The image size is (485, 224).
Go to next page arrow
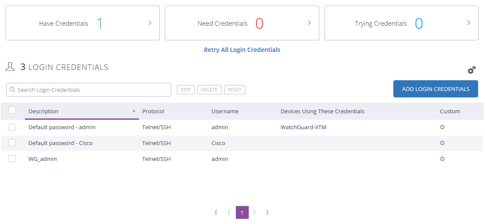(x=255, y=212)
